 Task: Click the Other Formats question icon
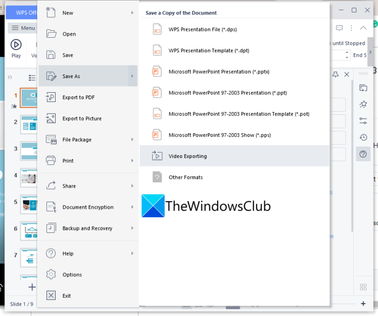(x=157, y=177)
